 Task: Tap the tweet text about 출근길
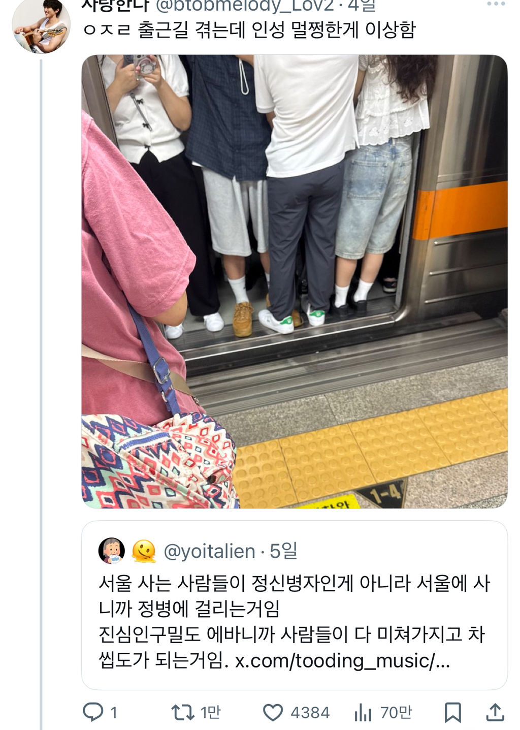pos(249,30)
